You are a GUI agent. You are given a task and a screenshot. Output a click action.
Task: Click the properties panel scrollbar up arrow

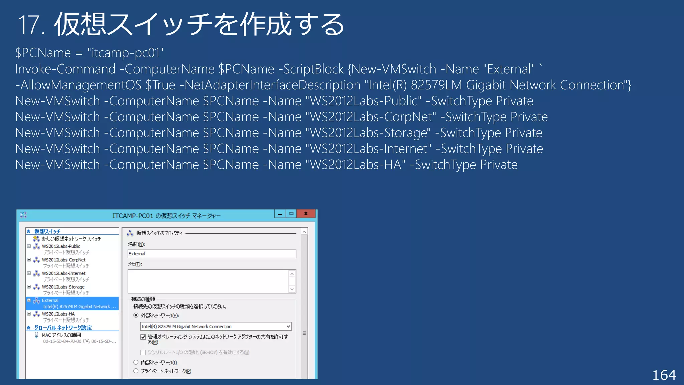pyautogui.click(x=304, y=232)
